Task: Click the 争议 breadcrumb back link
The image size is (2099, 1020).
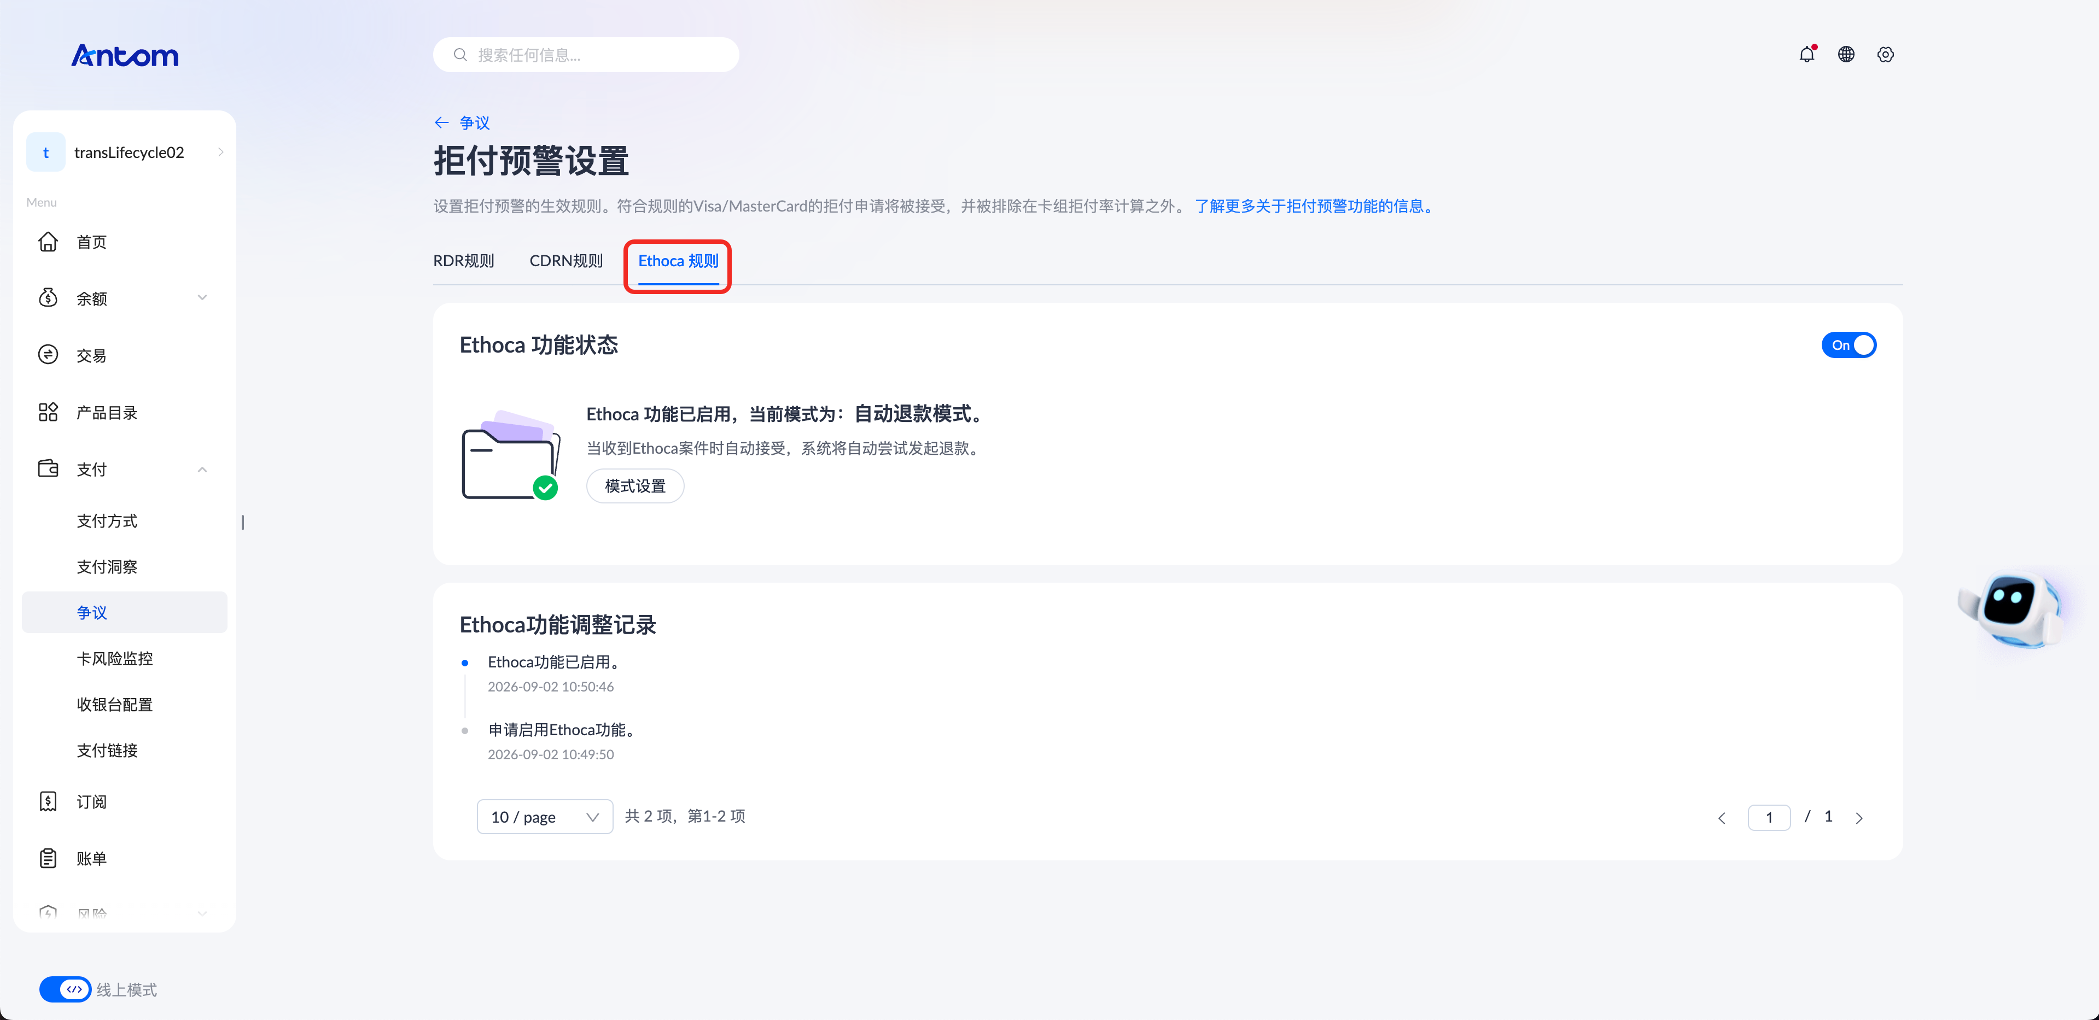Action: pyautogui.click(x=474, y=123)
